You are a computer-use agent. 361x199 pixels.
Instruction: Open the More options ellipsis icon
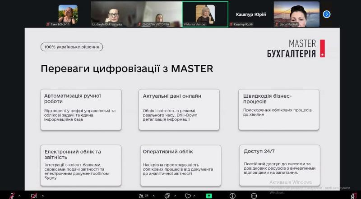254,196
